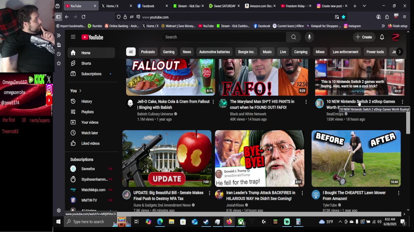Image resolution: width=414 pixels, height=232 pixels.
Task: Open Subscriptions in the sidebar
Action: point(91,74)
